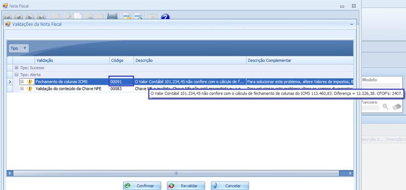Expand Fechamento de colunas ICMS row details

[22, 81]
